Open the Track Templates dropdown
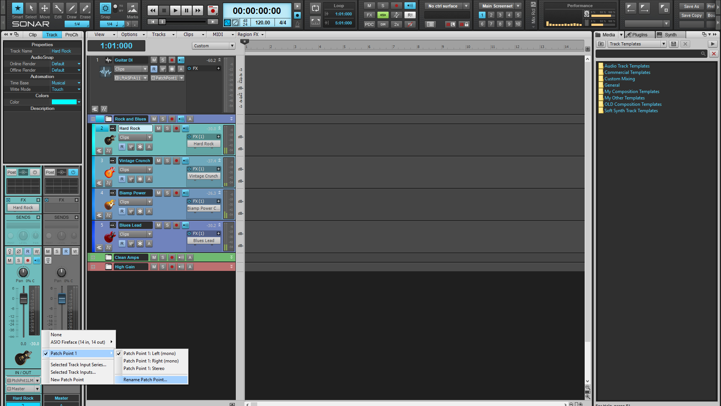This screenshot has width=721, height=406. tap(664, 44)
